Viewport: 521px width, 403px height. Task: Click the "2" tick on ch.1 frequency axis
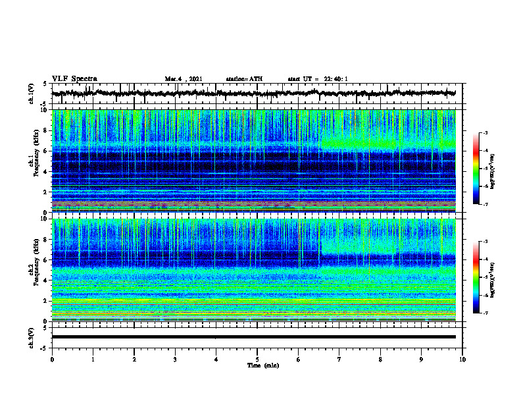46,192
